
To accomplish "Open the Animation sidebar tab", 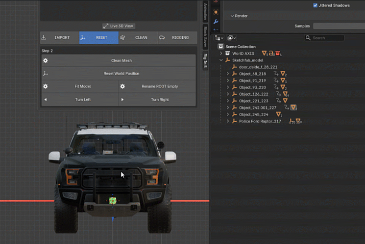I will pos(205,11).
